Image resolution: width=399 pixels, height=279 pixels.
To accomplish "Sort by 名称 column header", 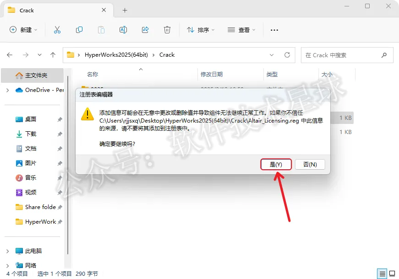I will click(93, 75).
